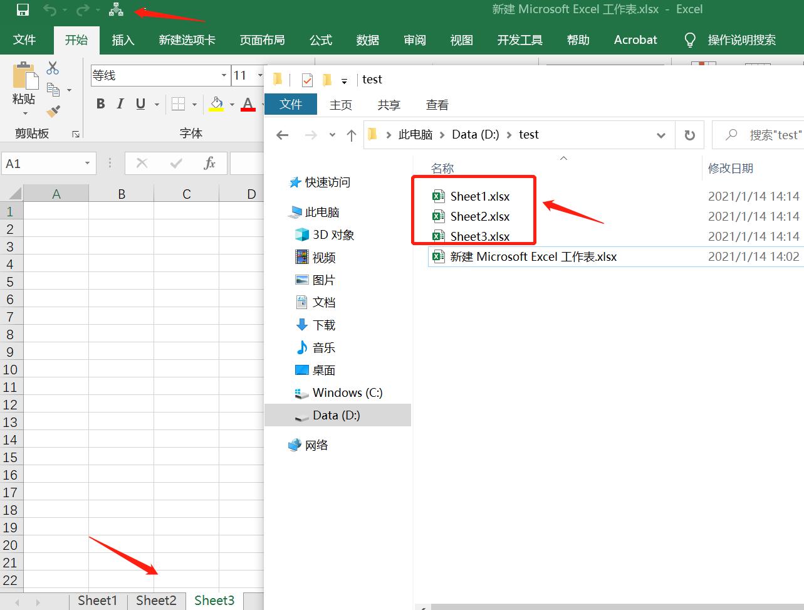Open the Explorer 主页 tab
This screenshot has width=804, height=610.
tap(341, 105)
